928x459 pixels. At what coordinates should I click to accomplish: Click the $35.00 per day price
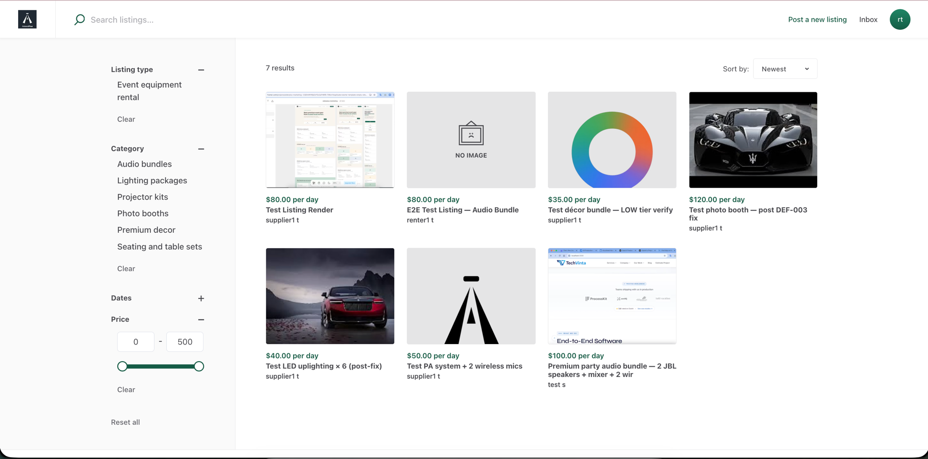coord(574,199)
